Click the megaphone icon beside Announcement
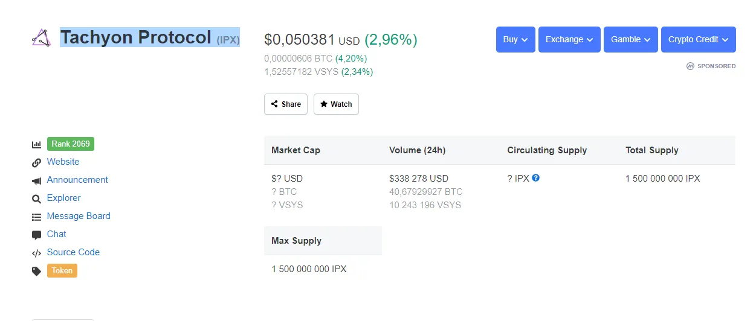Viewport: 756px width, 321px height. pyautogui.click(x=36, y=180)
